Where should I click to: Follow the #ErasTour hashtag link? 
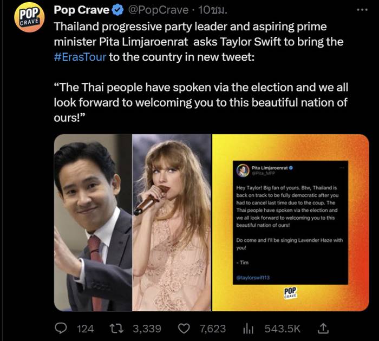pyautogui.click(x=80, y=57)
